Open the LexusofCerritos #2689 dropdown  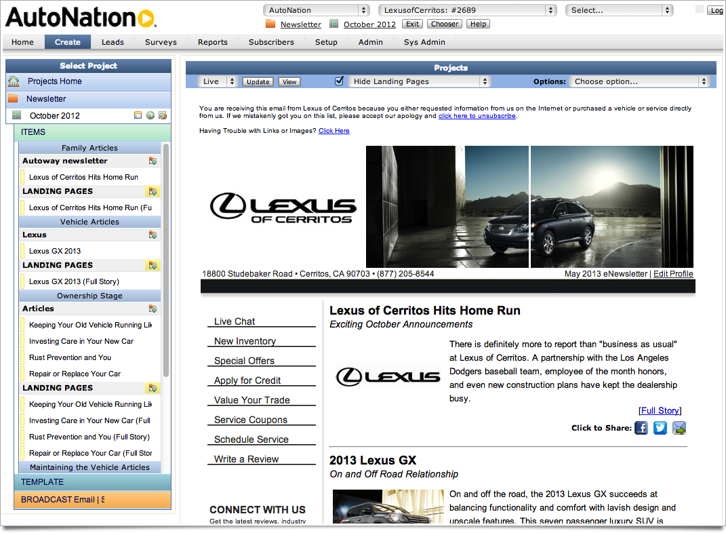[x=467, y=10]
